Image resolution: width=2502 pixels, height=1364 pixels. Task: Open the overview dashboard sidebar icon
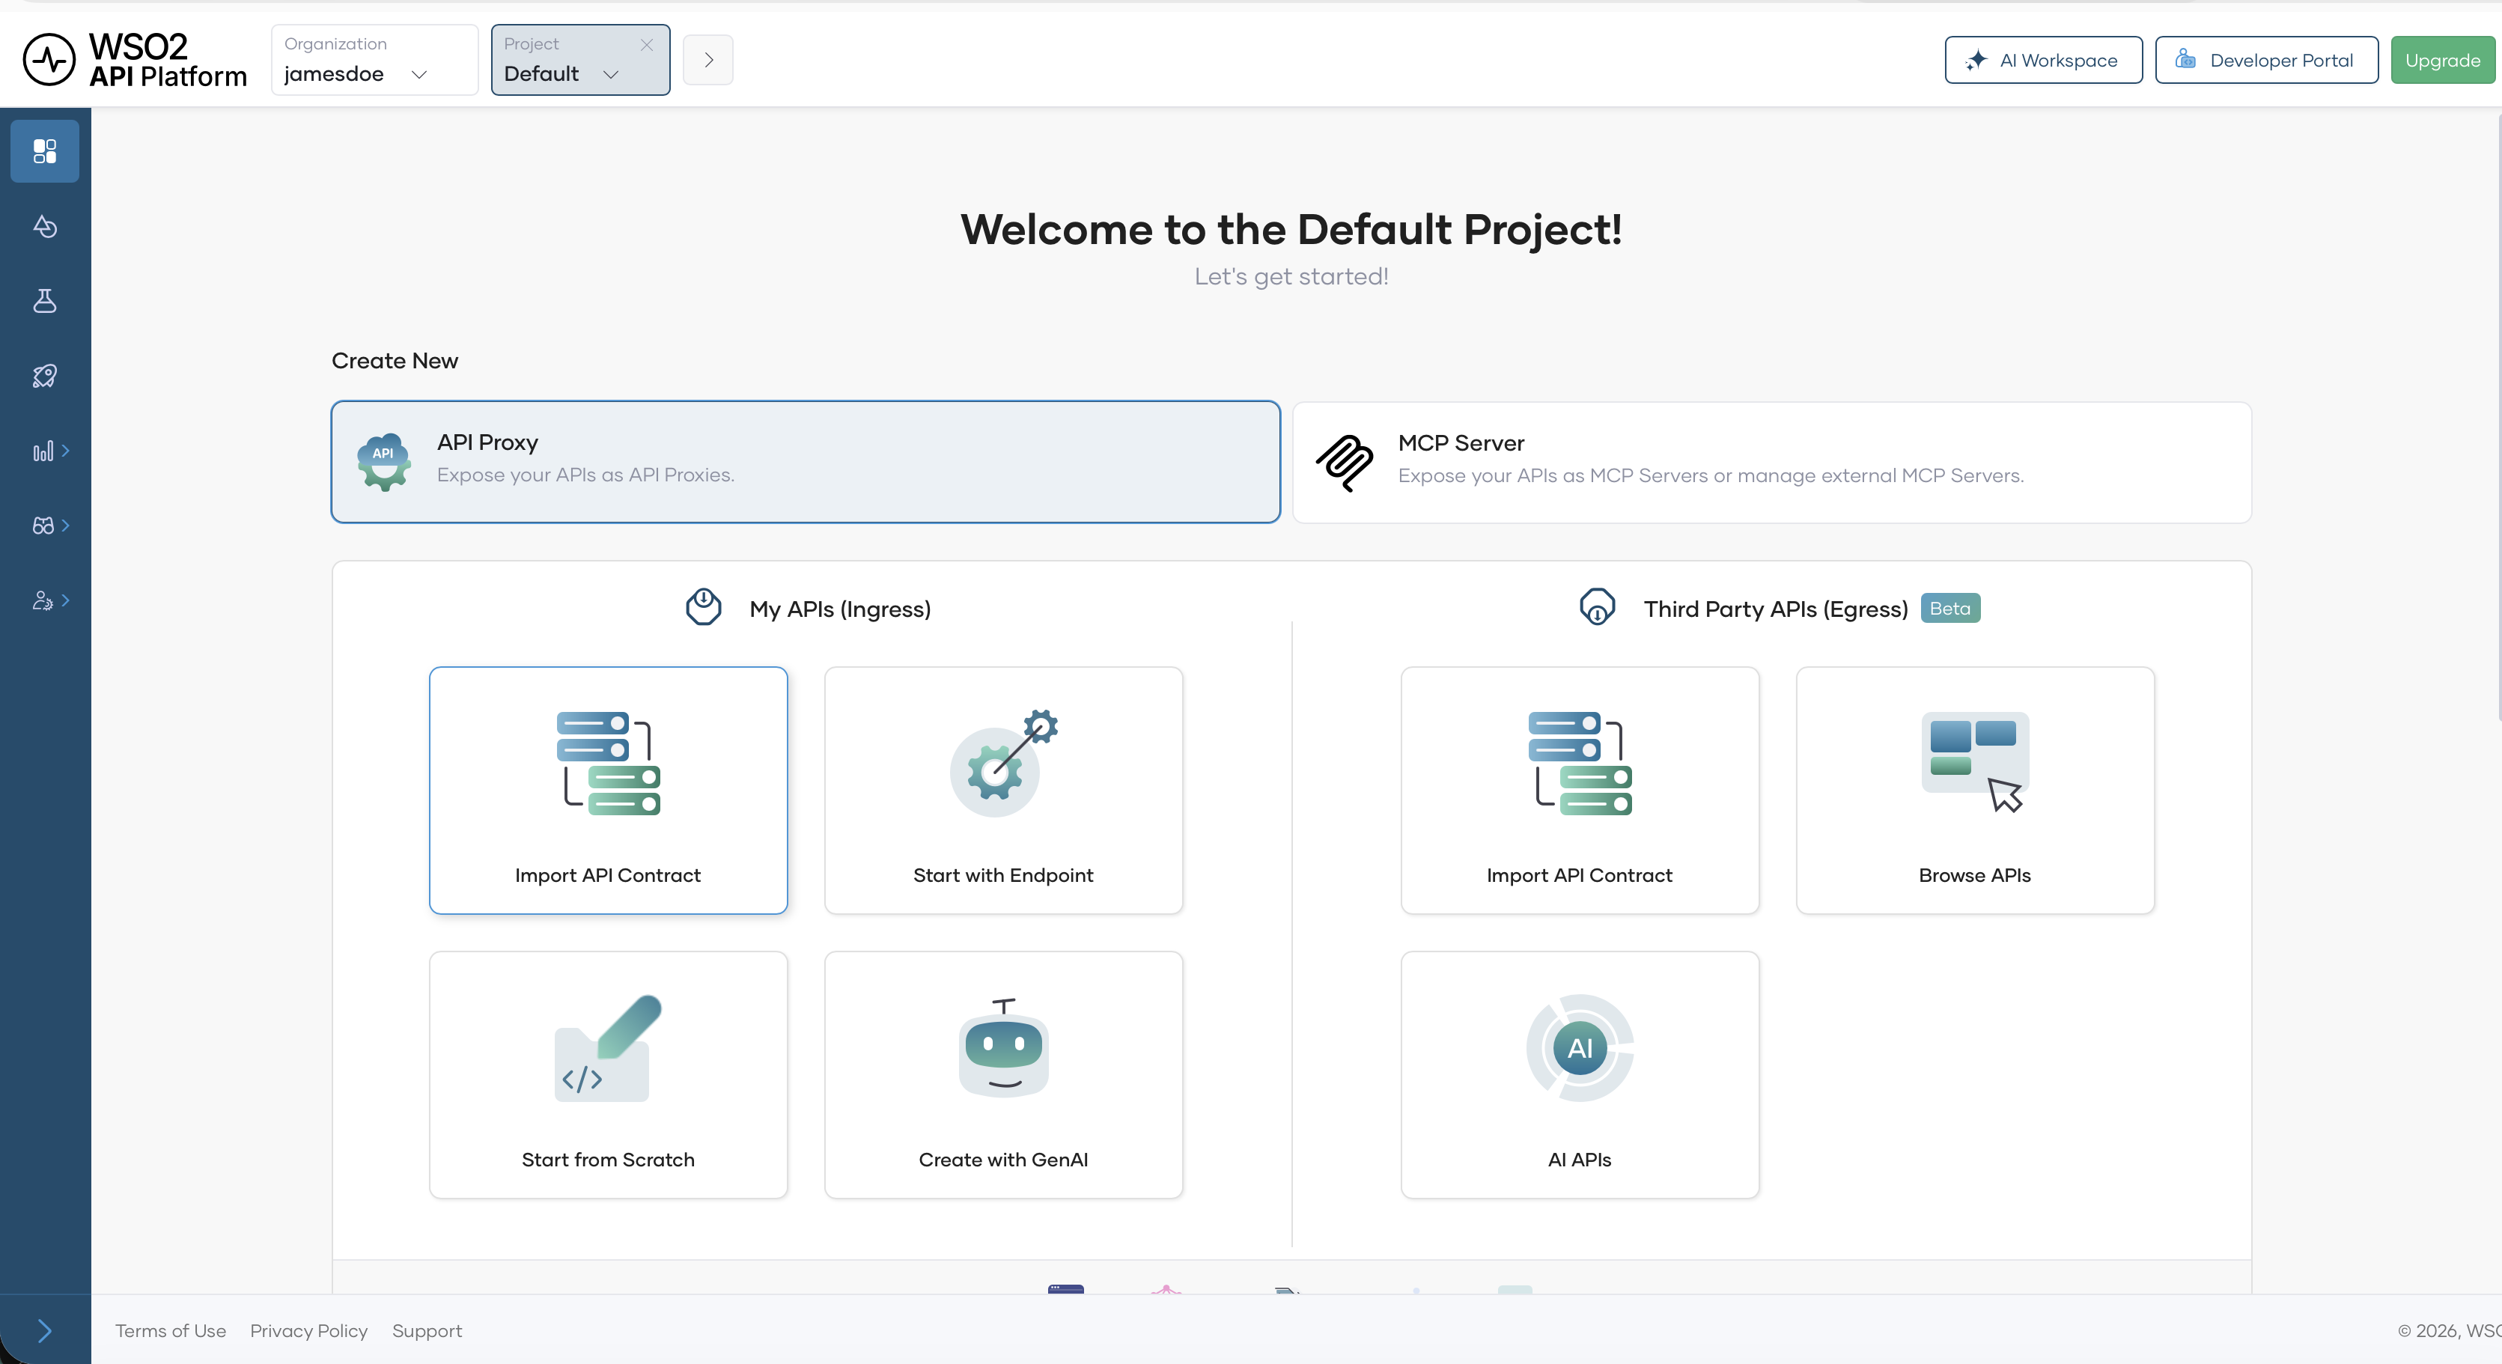tap(45, 150)
